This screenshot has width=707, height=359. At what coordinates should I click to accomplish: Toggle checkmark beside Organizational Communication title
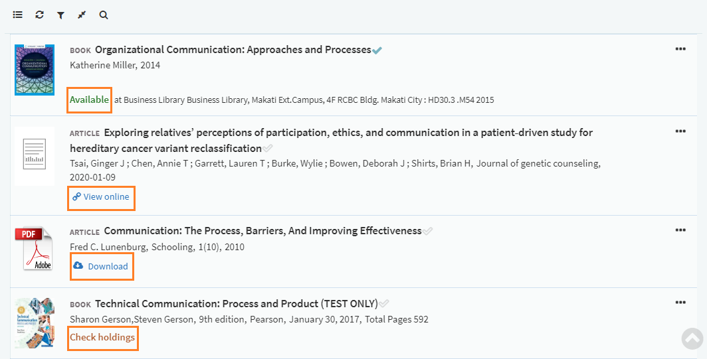coord(377,50)
